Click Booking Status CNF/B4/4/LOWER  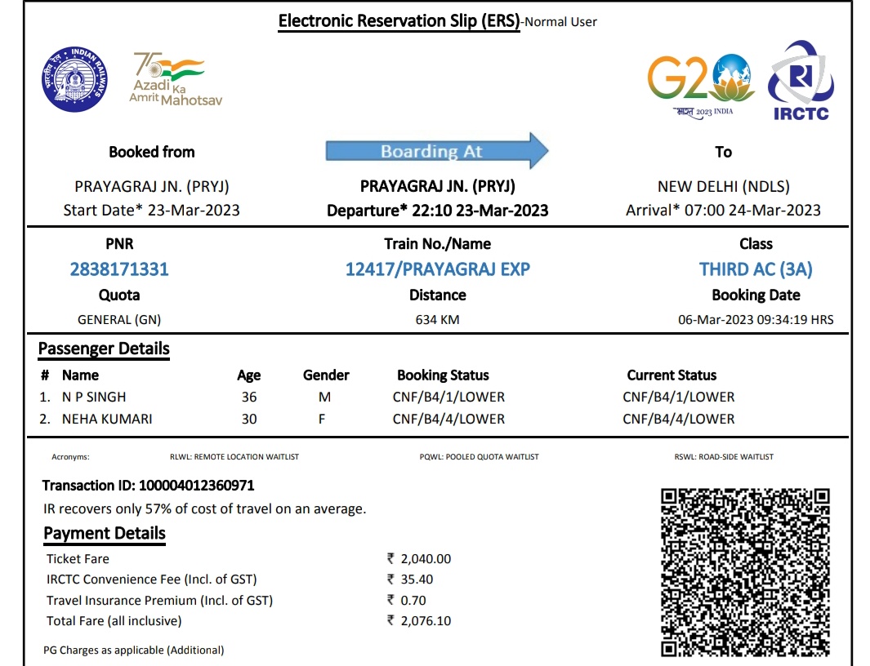click(x=448, y=420)
